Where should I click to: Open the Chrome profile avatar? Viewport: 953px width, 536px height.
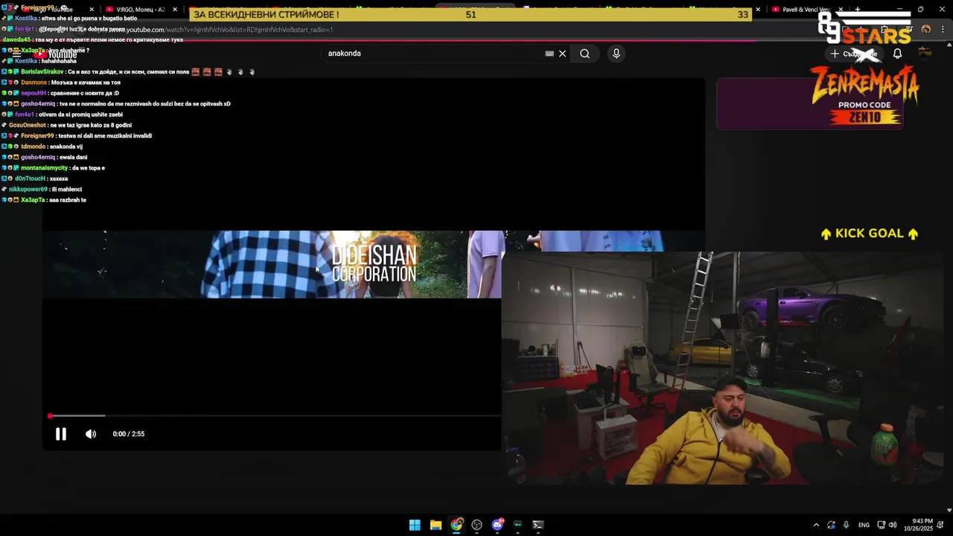click(926, 30)
